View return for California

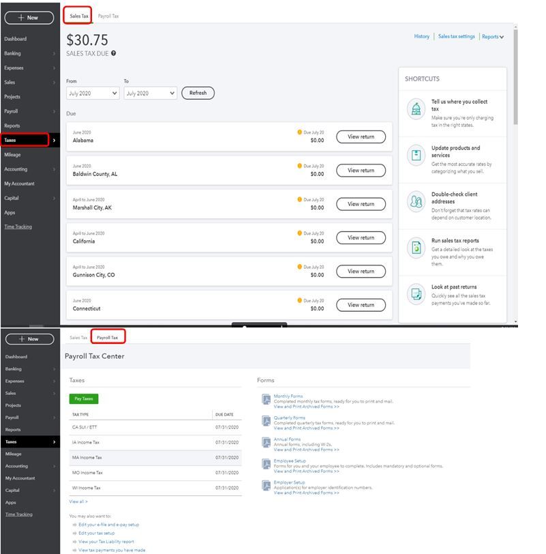pyautogui.click(x=361, y=237)
